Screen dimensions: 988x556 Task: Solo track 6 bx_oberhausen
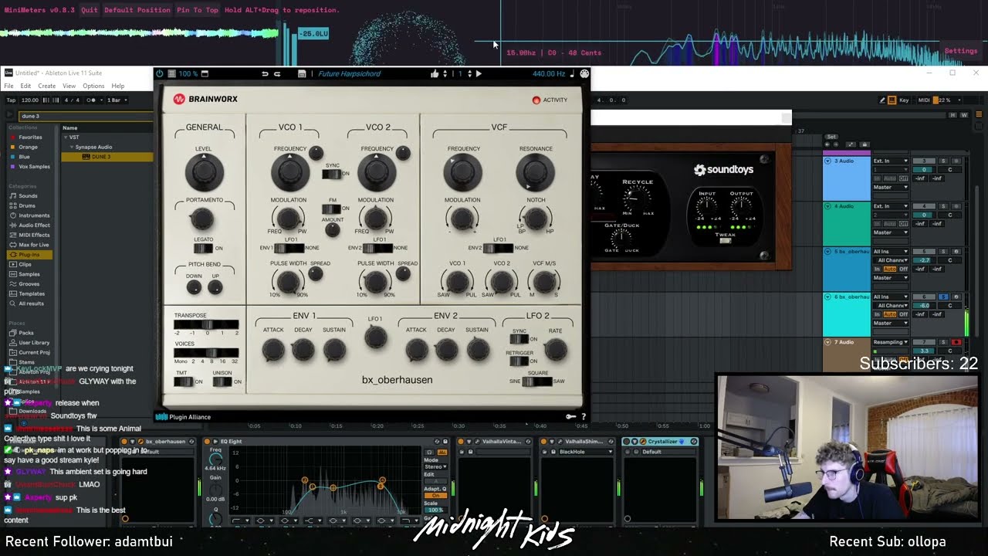(x=942, y=297)
